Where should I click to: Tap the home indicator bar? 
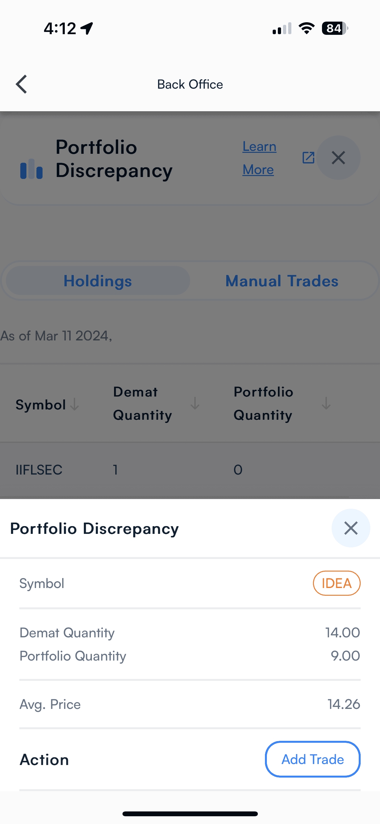[x=190, y=814]
